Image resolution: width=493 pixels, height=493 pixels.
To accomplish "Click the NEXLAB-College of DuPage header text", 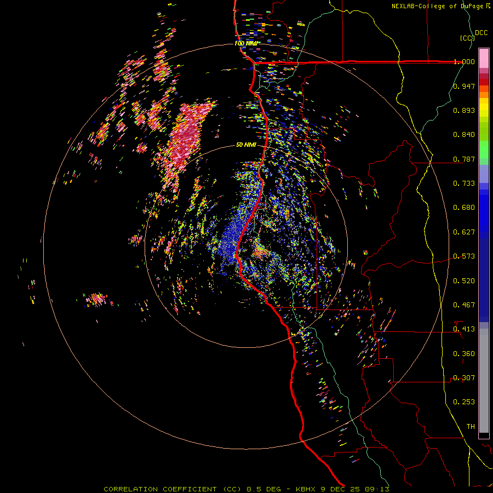I will (x=438, y=6).
